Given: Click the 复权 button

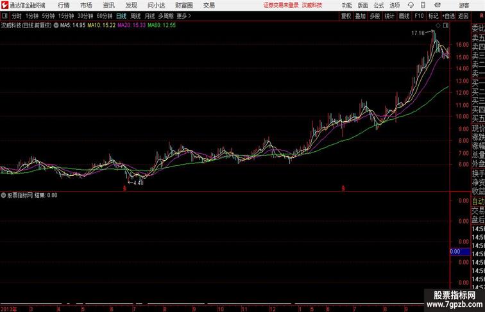Looking at the screenshot, I should (346, 16).
